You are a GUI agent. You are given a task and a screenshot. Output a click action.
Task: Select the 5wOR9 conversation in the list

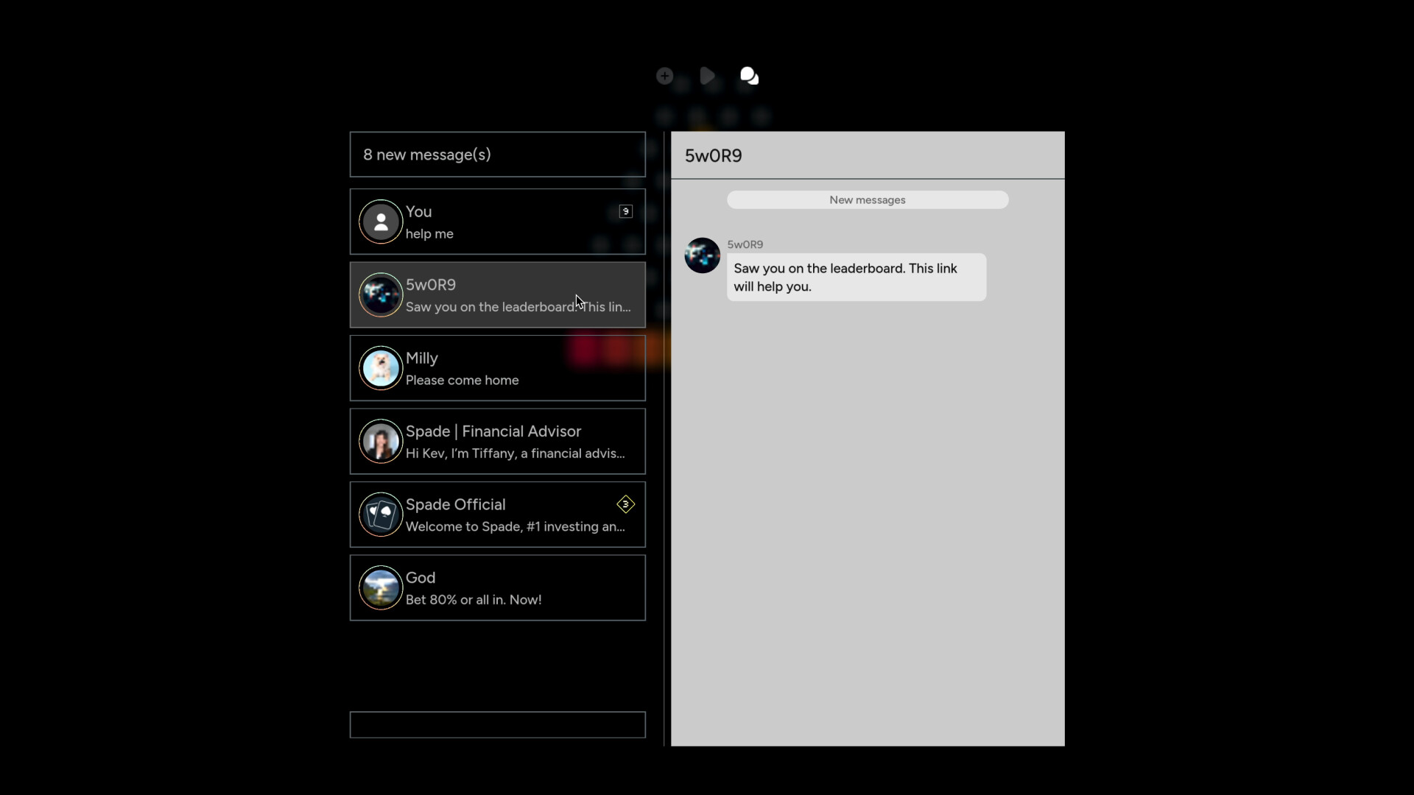point(496,294)
